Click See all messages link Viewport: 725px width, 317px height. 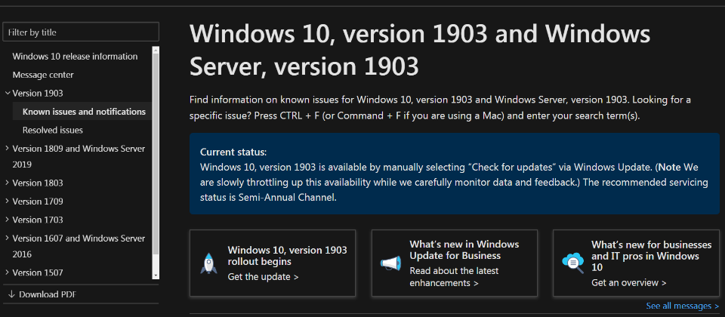(x=683, y=306)
